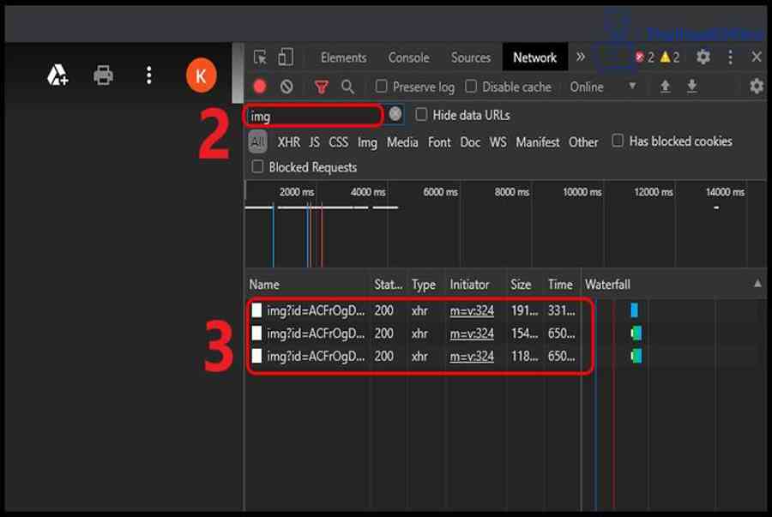Toggle the device toolbar icon
The width and height of the screenshot is (772, 517).
tap(286, 57)
